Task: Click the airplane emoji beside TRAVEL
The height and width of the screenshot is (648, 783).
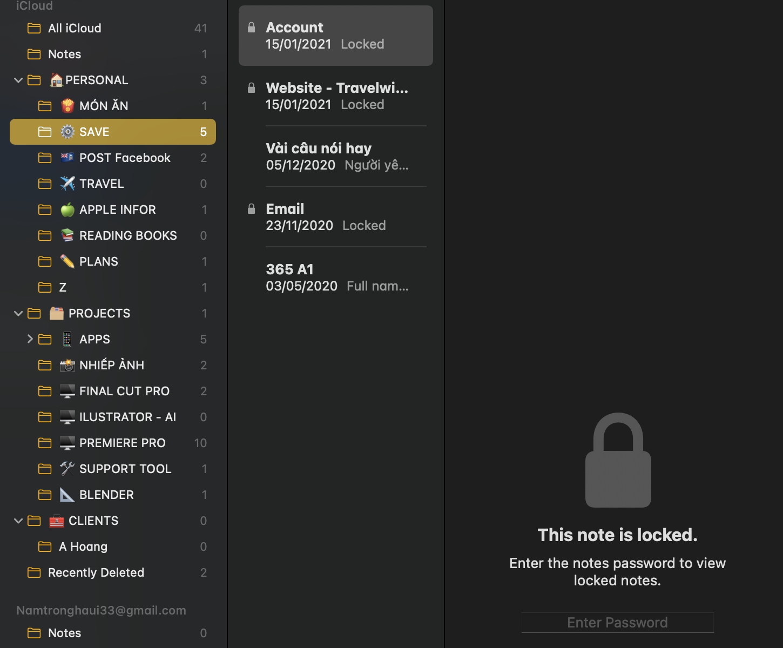Action: tap(67, 184)
